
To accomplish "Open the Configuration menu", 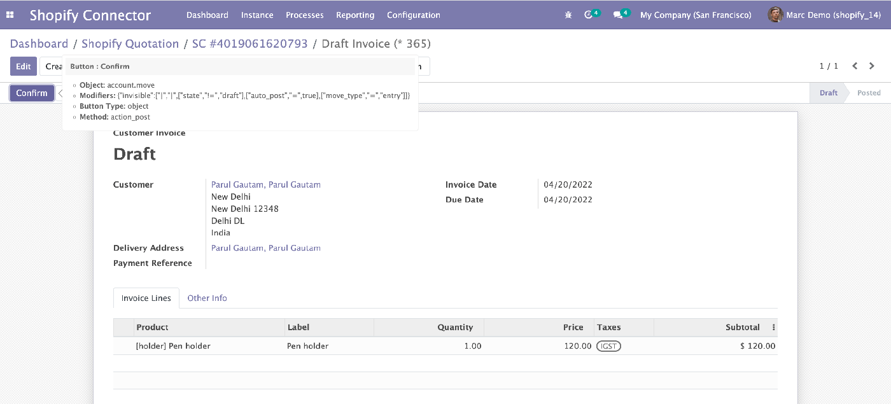I will point(414,15).
